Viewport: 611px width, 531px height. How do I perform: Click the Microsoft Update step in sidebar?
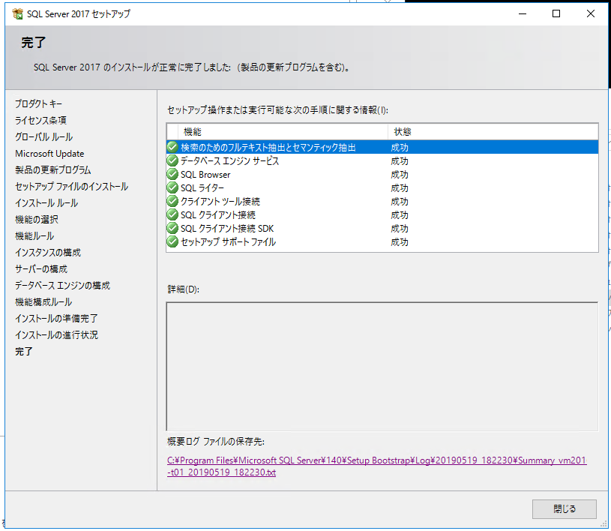pyautogui.click(x=49, y=154)
